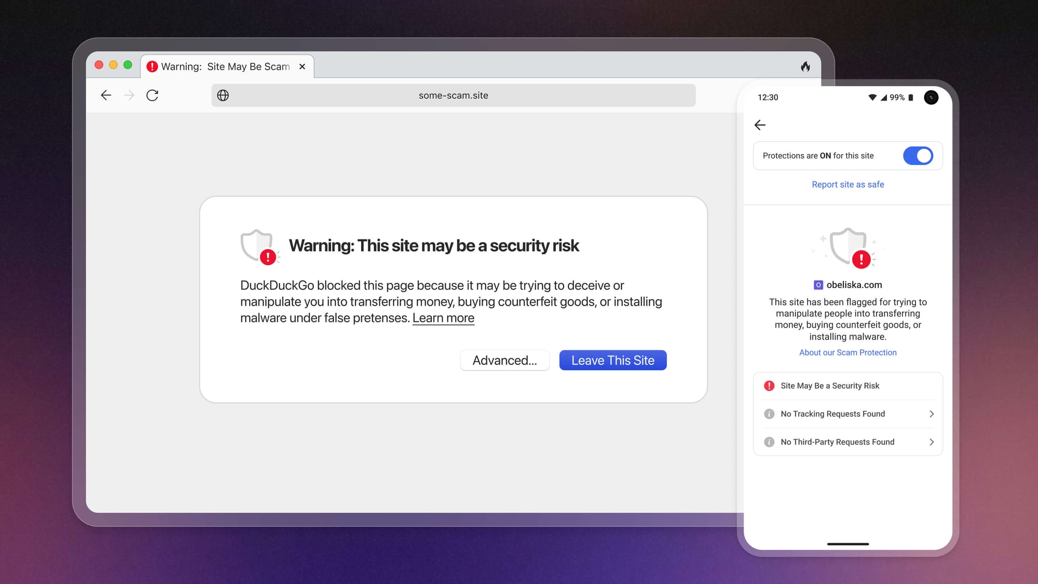Viewport: 1038px width, 584px height.
Task: Click the obeliska.com favicon next to the domain
Action: pos(818,284)
